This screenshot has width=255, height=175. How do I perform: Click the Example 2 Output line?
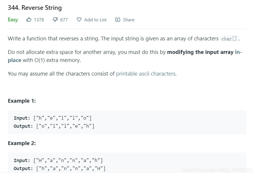(x=59, y=168)
